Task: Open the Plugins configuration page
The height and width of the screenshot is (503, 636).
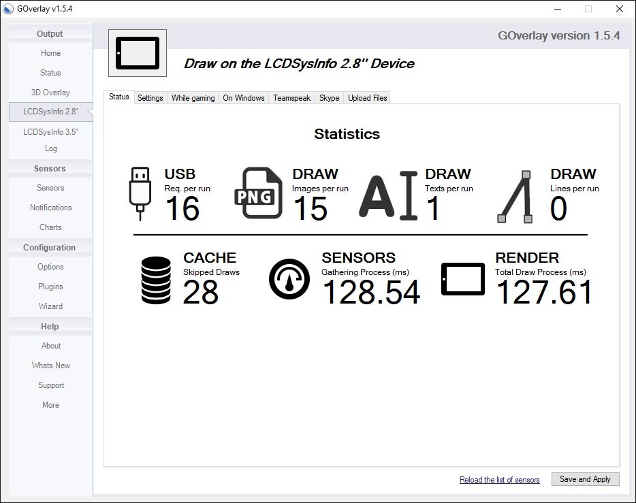Action: point(50,287)
